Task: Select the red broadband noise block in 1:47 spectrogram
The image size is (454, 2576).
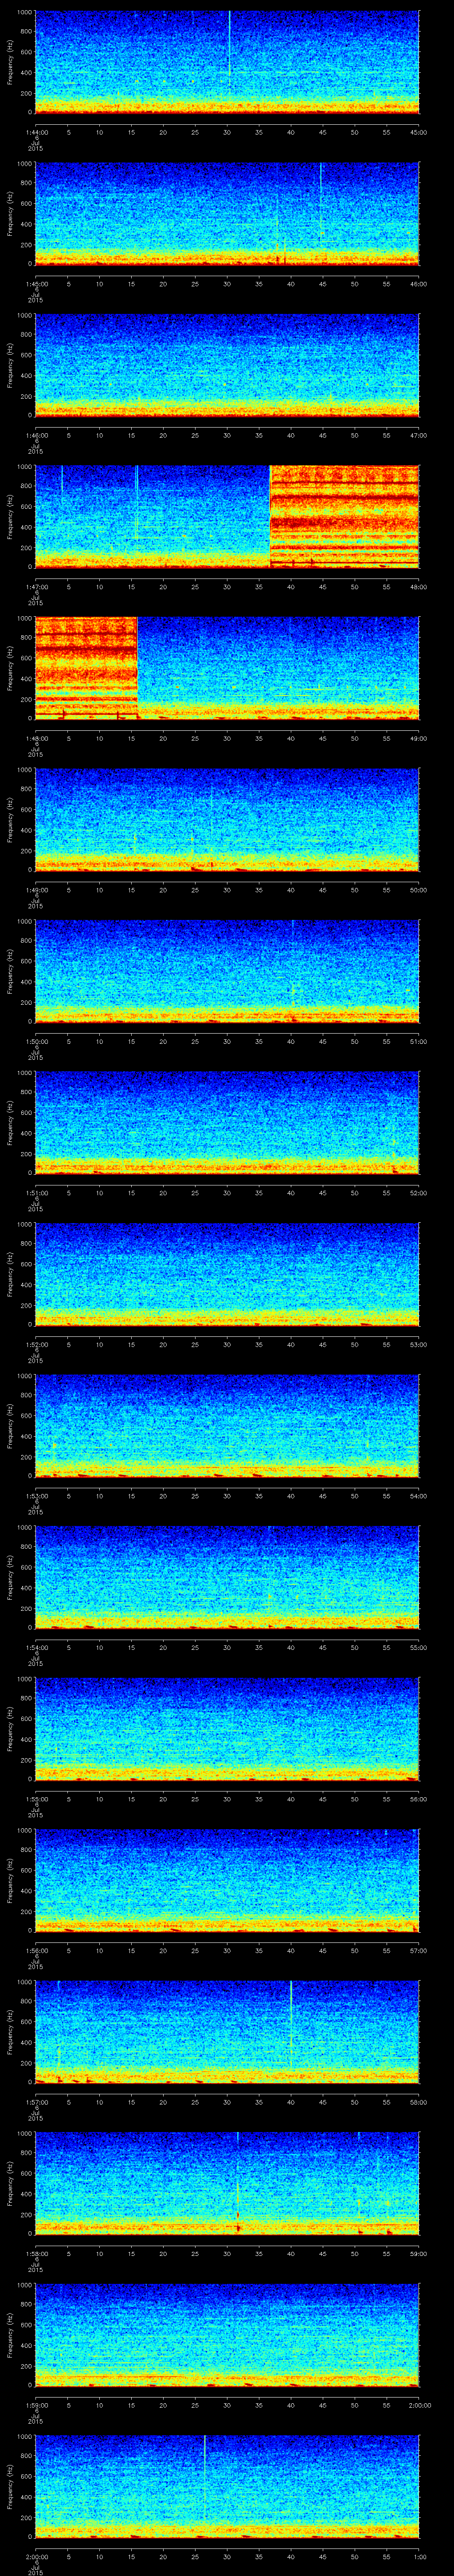Action: tap(344, 516)
